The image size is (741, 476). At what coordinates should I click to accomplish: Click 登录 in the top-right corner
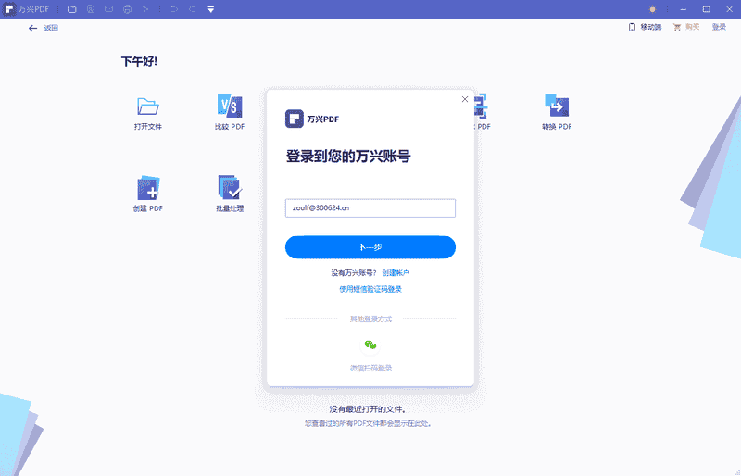point(719,27)
